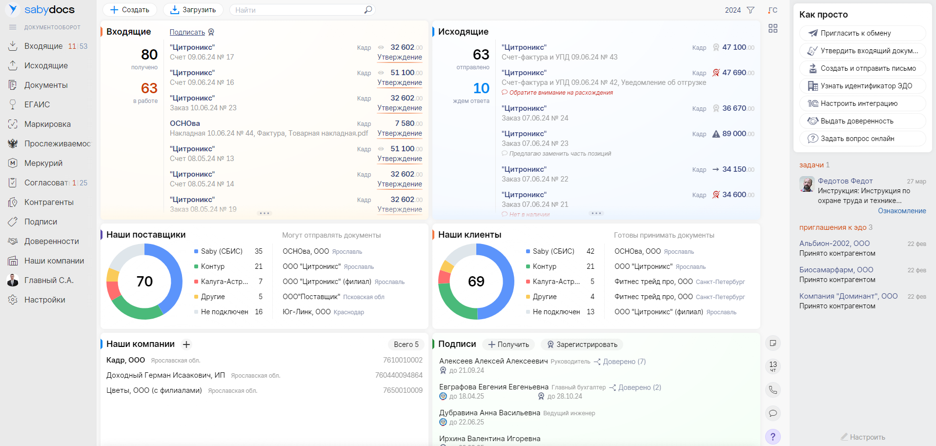Viewport: 936px width, 446px height.
Task: Click the Прослеживаемость eagle icon
Action: (x=13, y=143)
